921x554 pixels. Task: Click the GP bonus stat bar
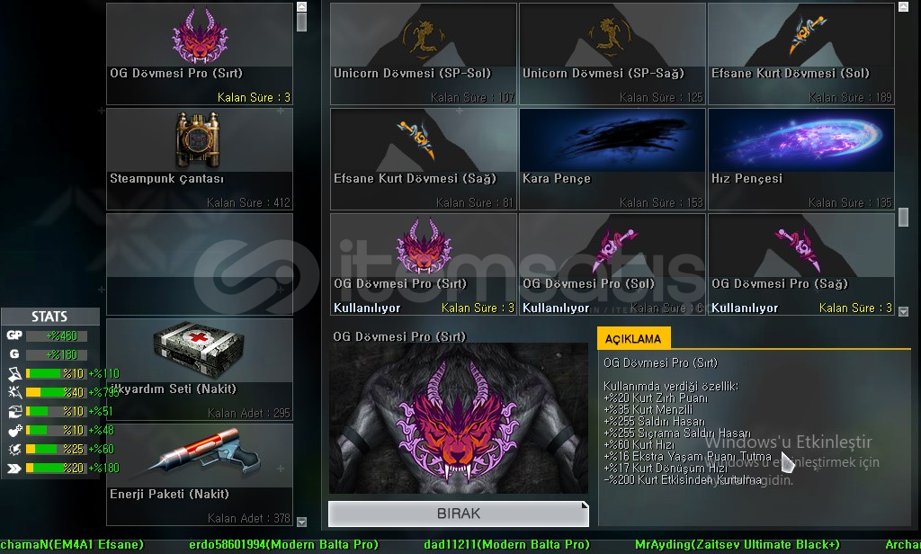click(x=57, y=336)
